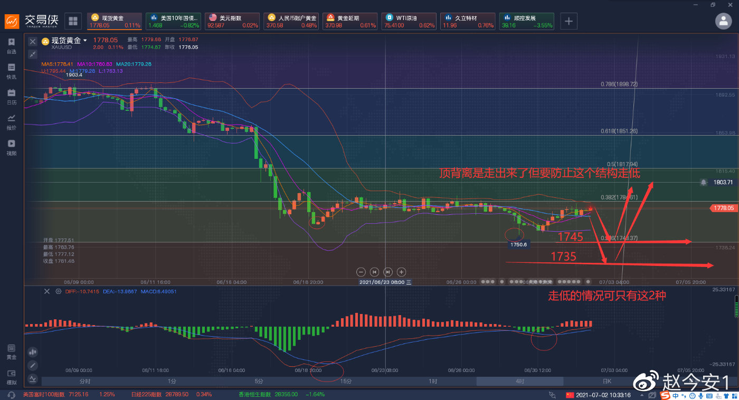Open the 日历 calendar sidebar icon
739x400 pixels.
point(12,97)
